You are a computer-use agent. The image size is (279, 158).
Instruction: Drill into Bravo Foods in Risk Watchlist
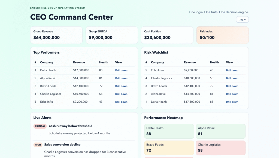point(232,86)
